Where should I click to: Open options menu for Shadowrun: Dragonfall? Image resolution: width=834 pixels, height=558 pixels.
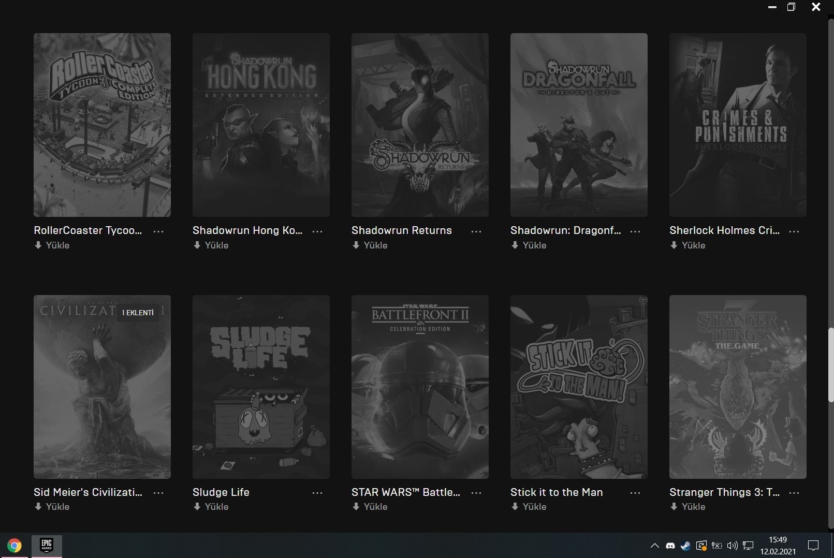tap(635, 231)
